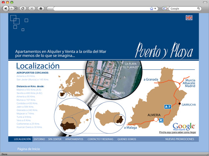Open the Apartamentos section
Viewport: 209px width, 156px height.
pyautogui.click(x=74, y=139)
